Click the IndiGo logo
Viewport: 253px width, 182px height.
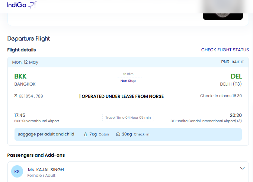pos(22,5)
